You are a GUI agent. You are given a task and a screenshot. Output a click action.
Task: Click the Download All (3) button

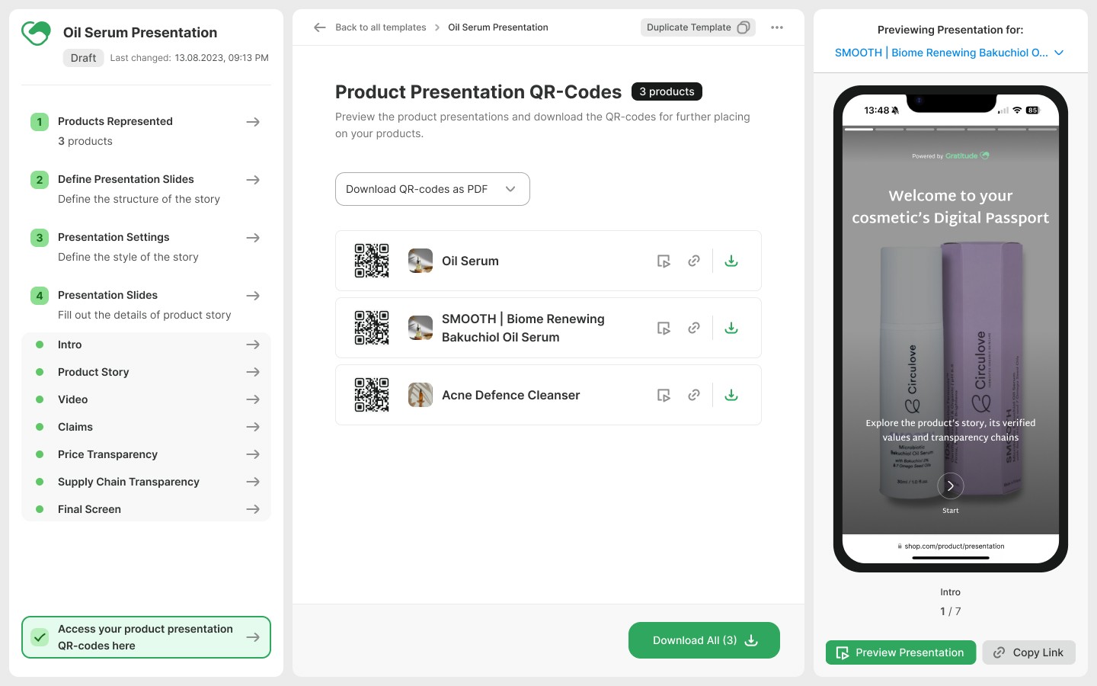click(704, 640)
